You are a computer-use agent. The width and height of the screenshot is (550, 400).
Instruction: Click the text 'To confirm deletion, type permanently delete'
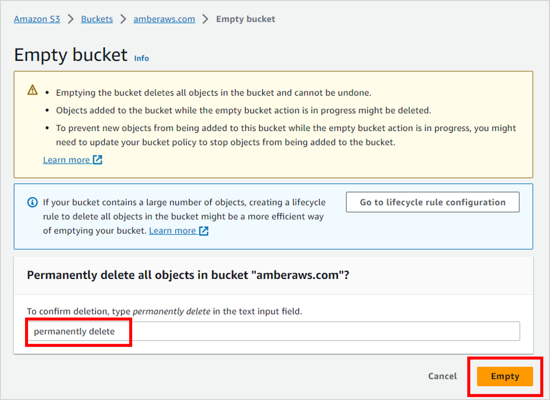tap(164, 311)
